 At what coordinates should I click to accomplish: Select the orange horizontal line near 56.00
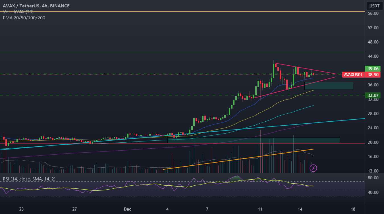(182, 12)
